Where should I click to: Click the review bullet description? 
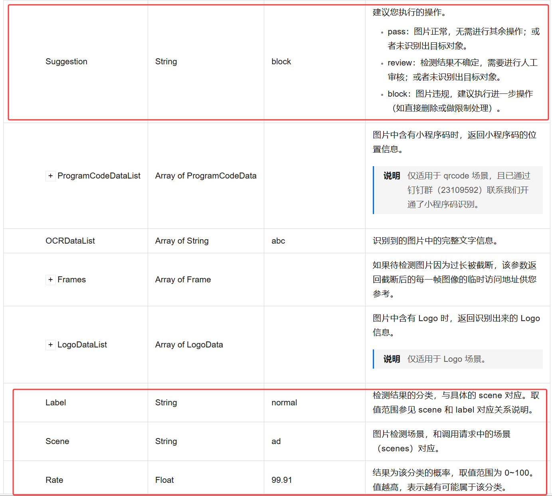(463, 70)
